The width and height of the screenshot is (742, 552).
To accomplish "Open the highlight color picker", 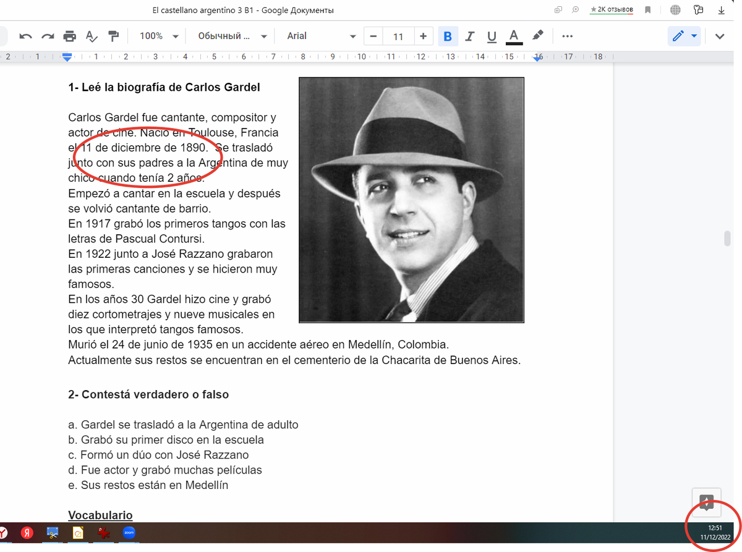I will coord(537,36).
